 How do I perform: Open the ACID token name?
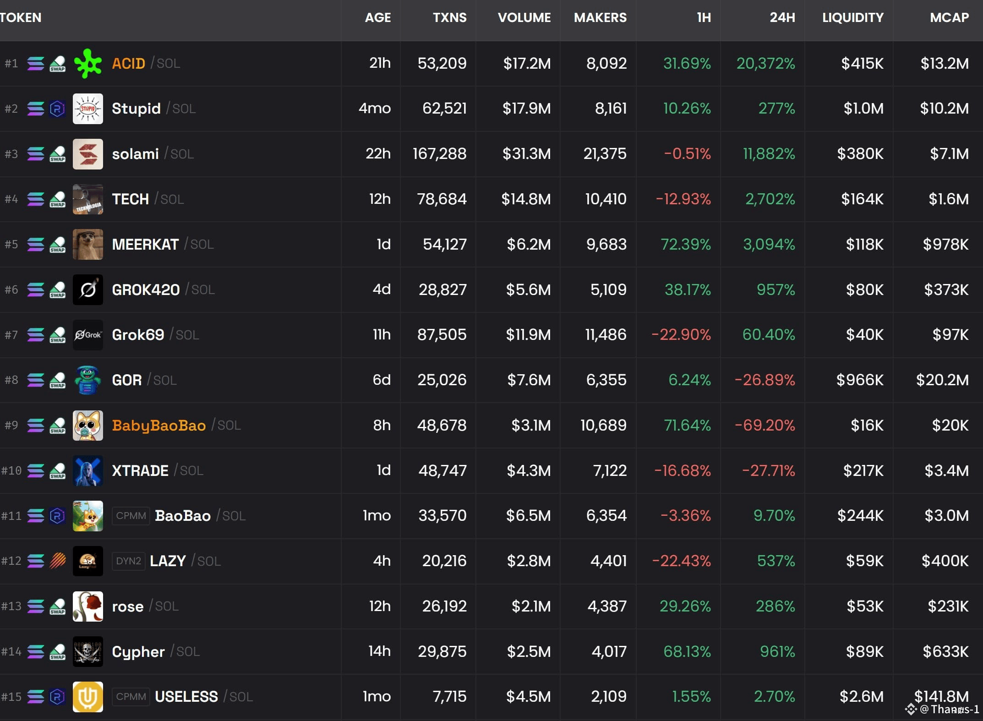(128, 63)
